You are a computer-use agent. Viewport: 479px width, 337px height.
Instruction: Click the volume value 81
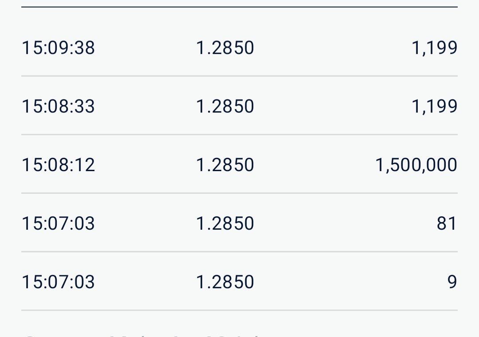[447, 223]
